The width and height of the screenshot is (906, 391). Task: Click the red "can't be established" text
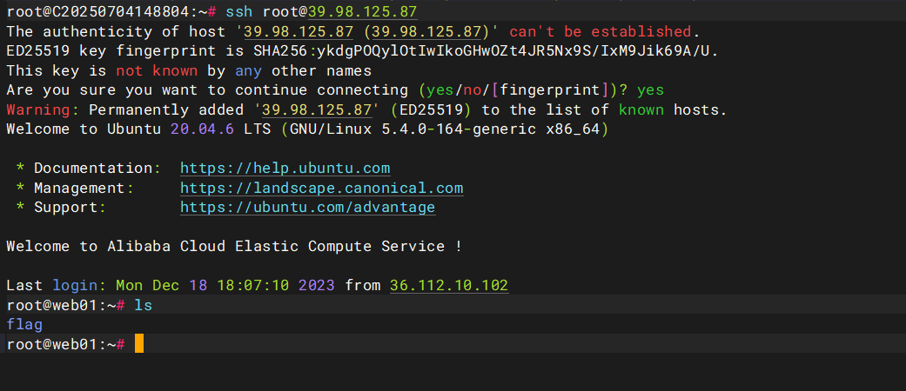click(604, 31)
